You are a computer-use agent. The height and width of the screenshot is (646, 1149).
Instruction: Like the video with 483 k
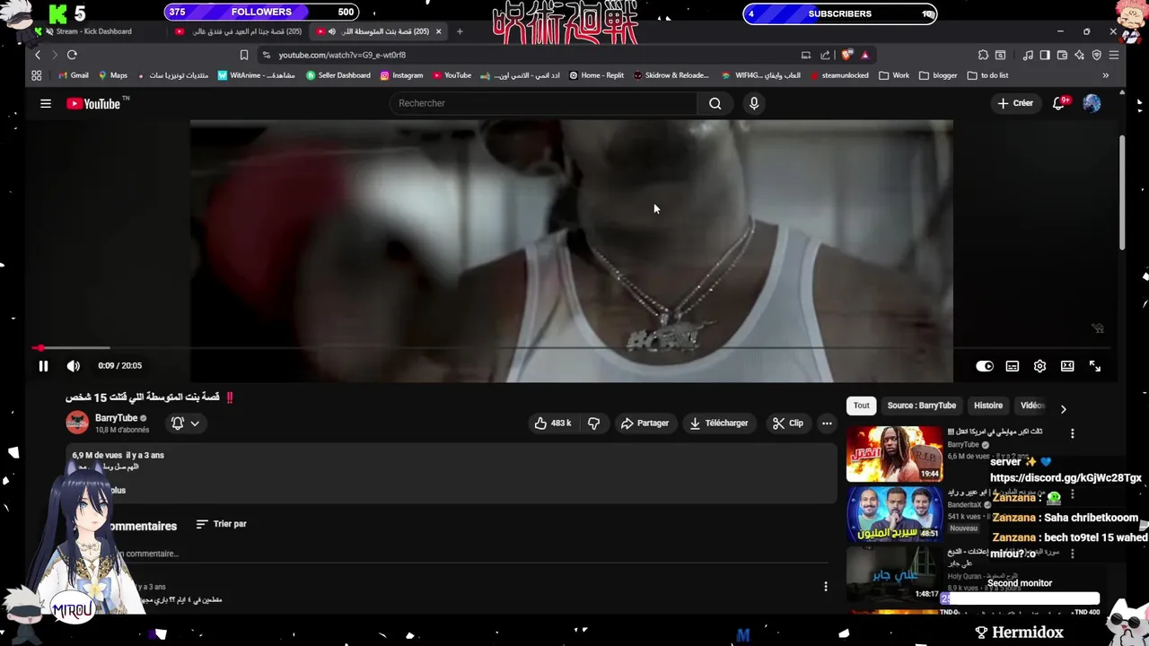(x=553, y=423)
